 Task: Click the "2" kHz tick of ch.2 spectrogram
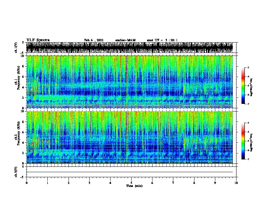(x=24, y=153)
